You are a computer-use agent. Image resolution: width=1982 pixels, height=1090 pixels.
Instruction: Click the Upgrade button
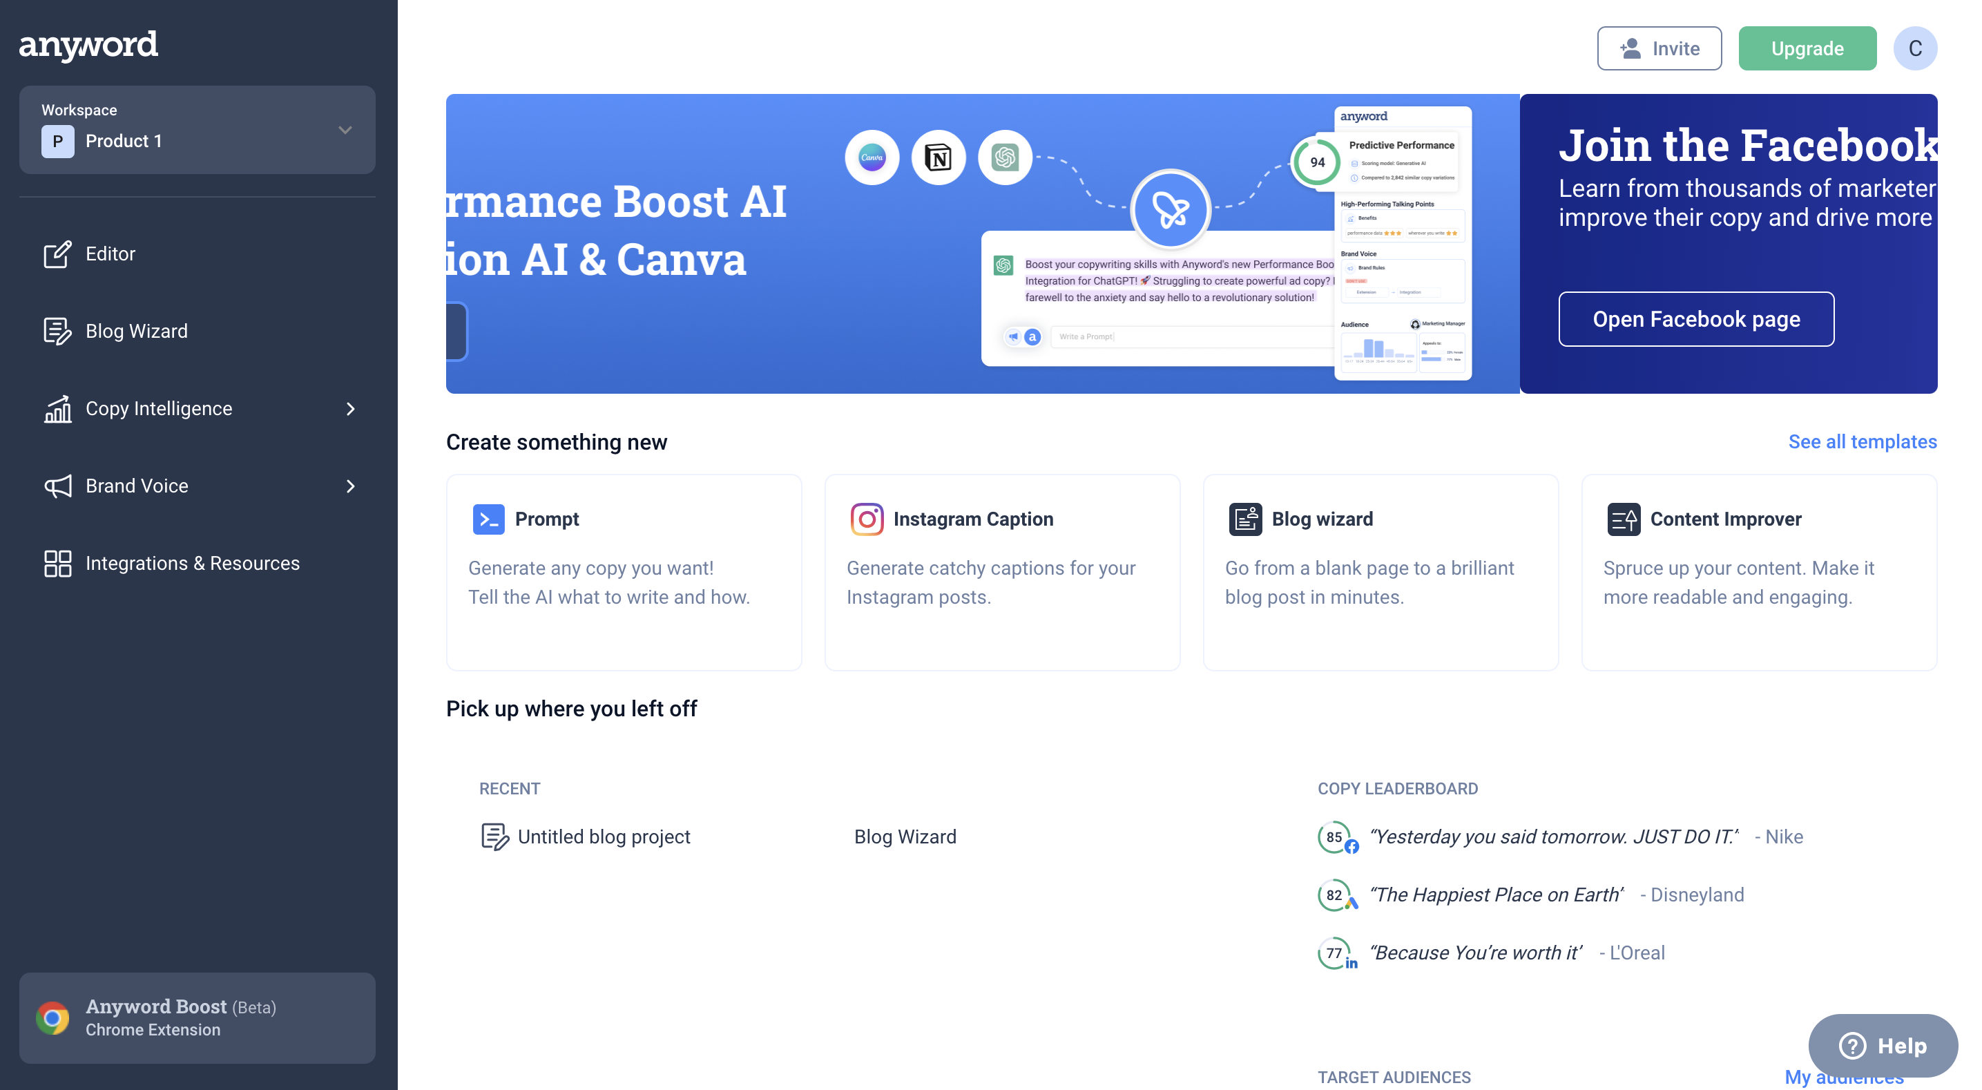[x=1807, y=48]
